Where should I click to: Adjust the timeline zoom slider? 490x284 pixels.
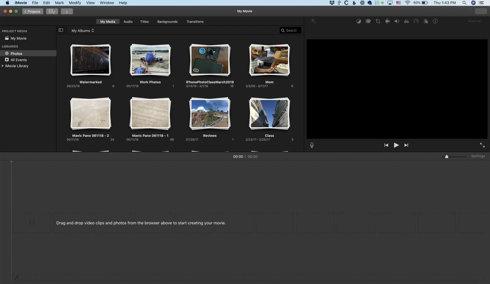coord(447,156)
